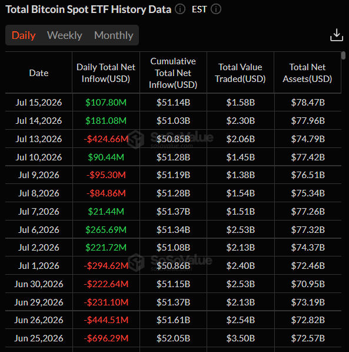
Task: Click the $107.80M inflow value
Action: (106, 103)
